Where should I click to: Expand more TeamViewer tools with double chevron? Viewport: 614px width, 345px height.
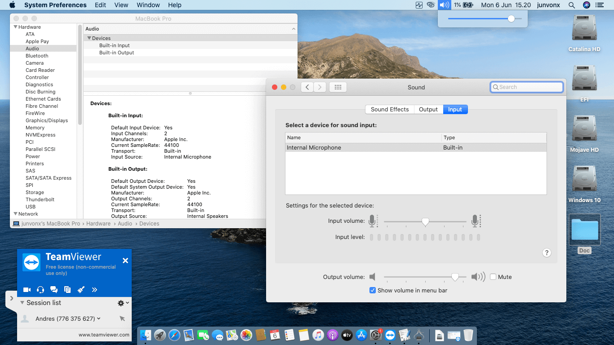coord(94,290)
